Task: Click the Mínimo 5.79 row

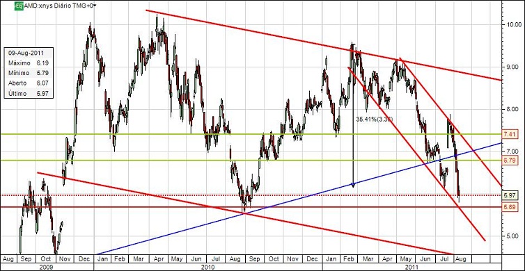Action: pos(29,73)
